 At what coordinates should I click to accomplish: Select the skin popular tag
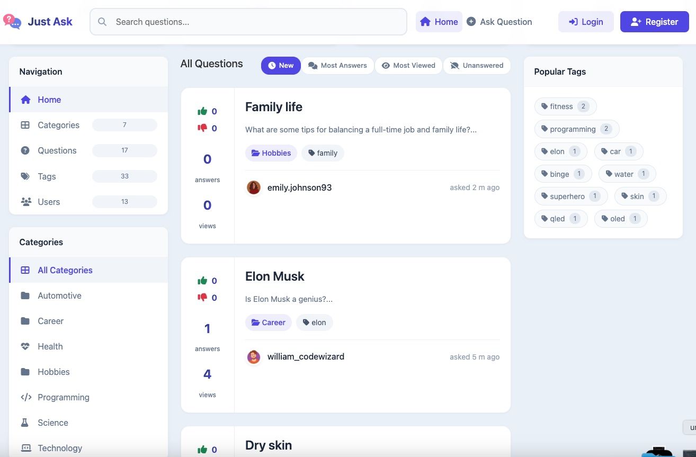pos(640,196)
